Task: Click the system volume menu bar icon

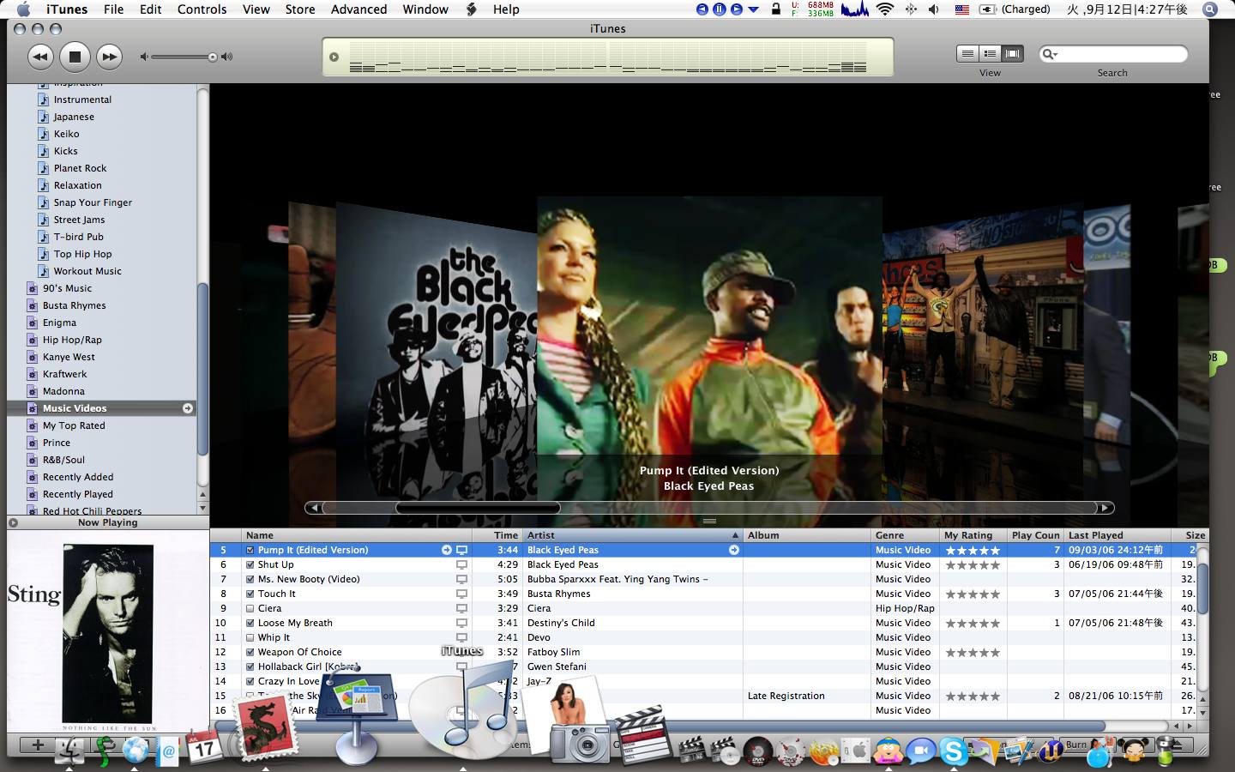Action: point(934,9)
